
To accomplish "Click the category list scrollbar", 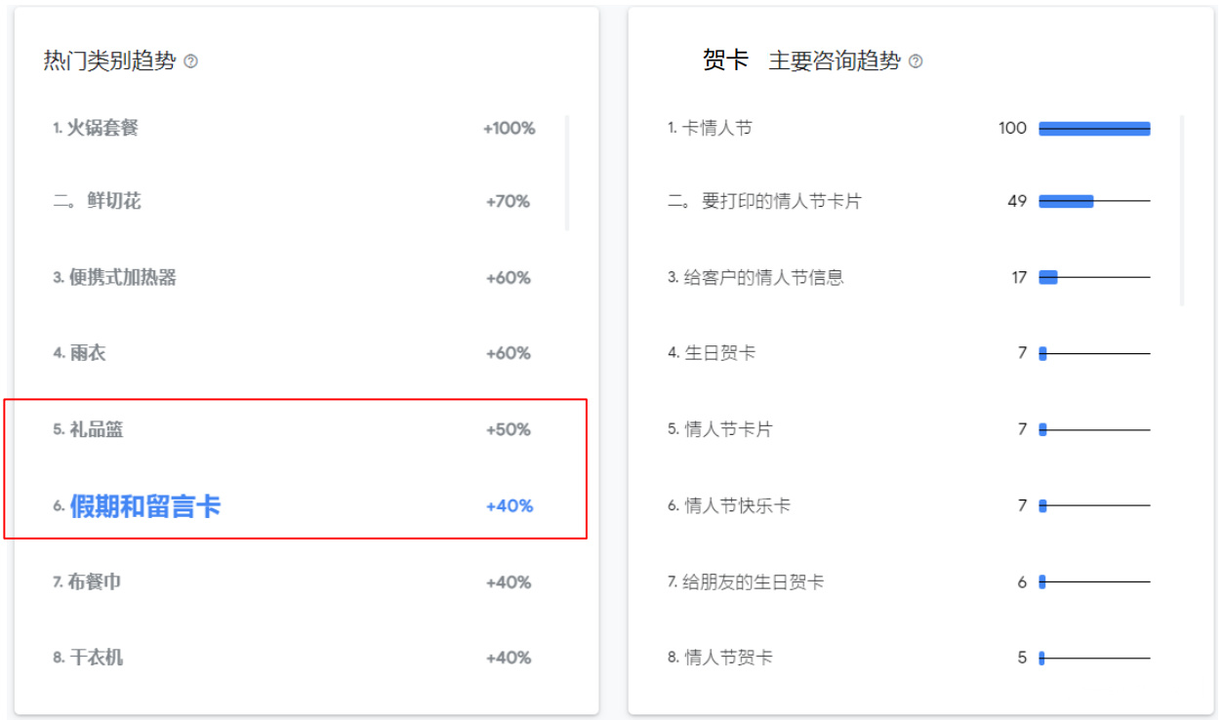I will [567, 173].
